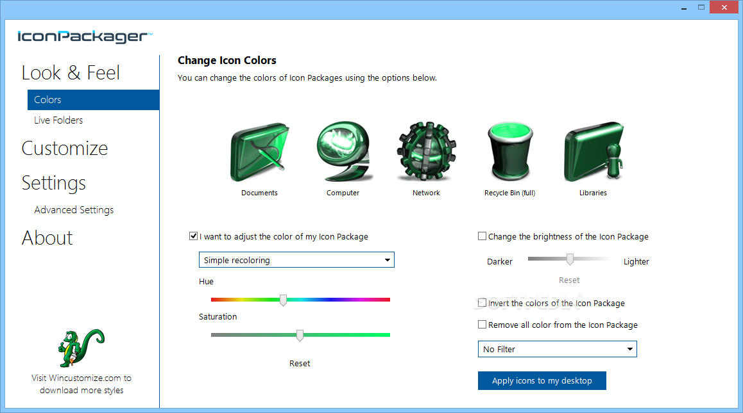
Task: Expand the No Filter dropdown
Action: tap(557, 349)
